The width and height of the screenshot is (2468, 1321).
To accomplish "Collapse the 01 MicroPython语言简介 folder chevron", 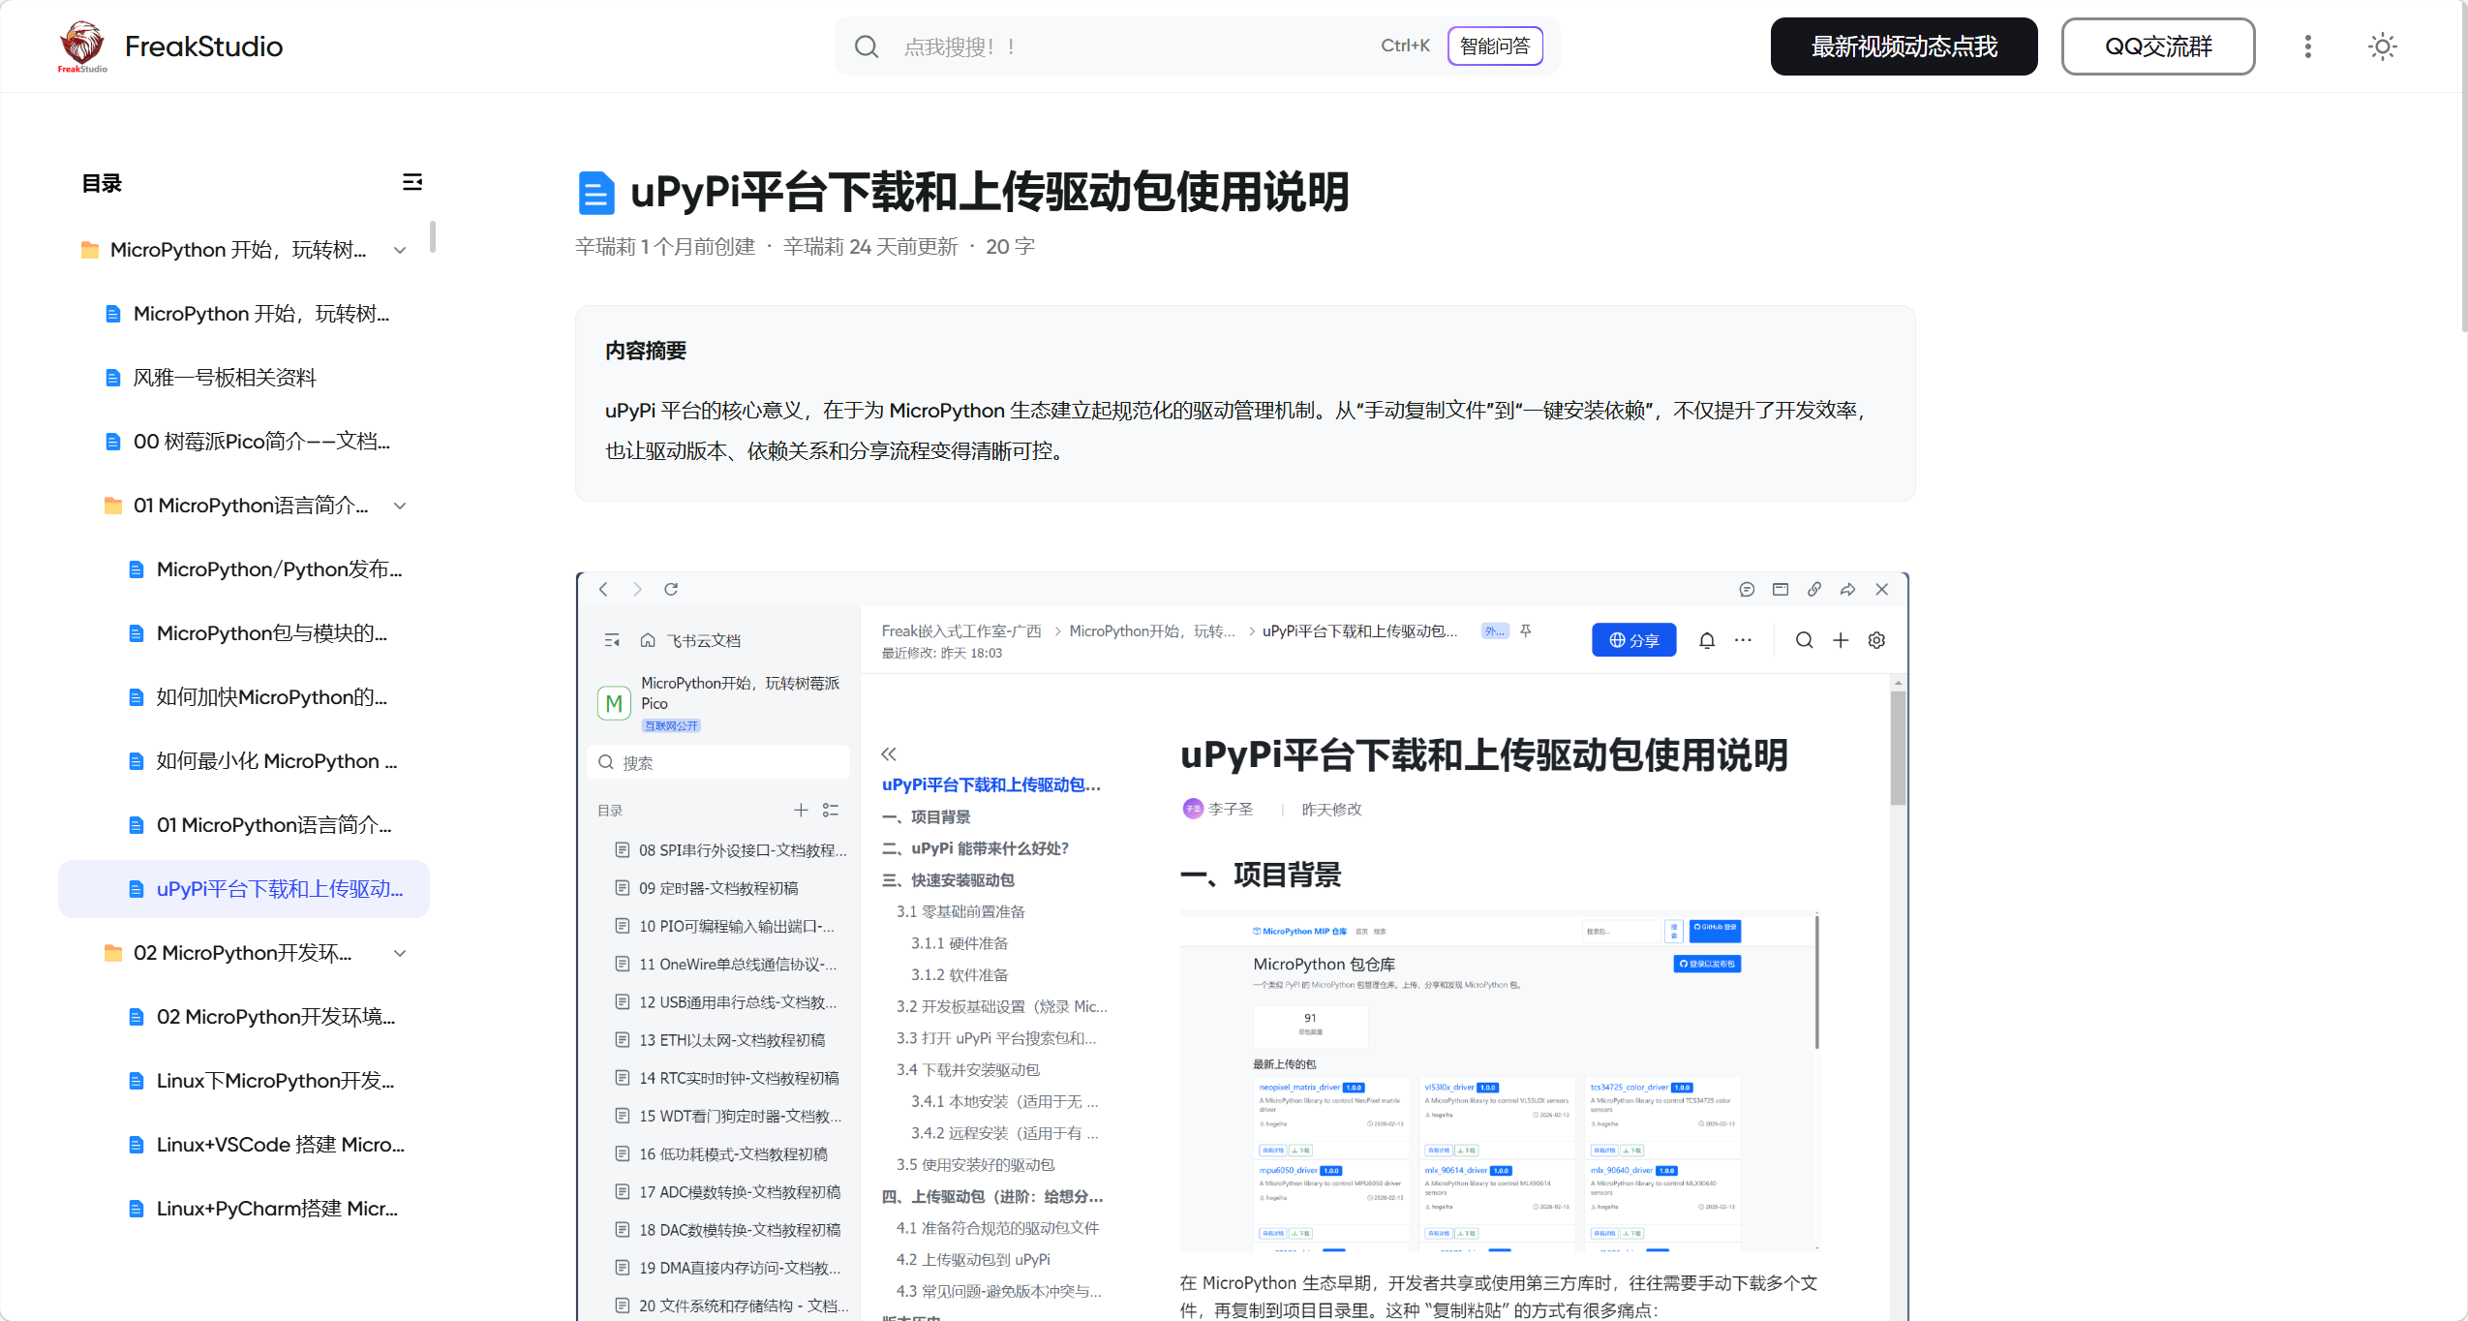I will tap(400, 506).
